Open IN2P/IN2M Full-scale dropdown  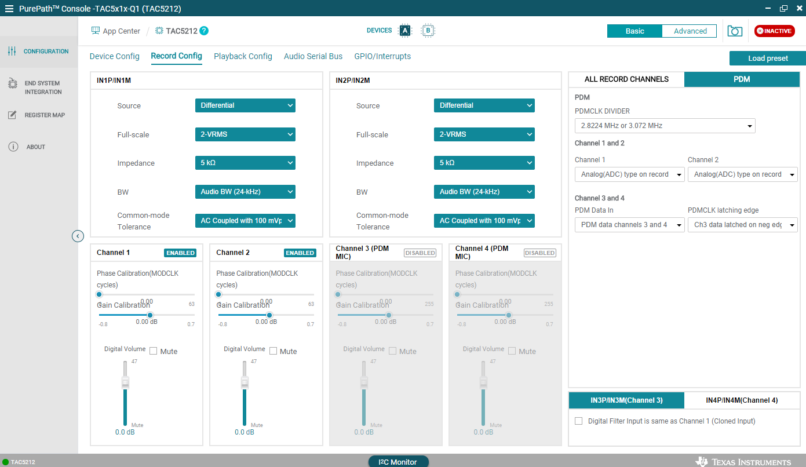pos(484,134)
